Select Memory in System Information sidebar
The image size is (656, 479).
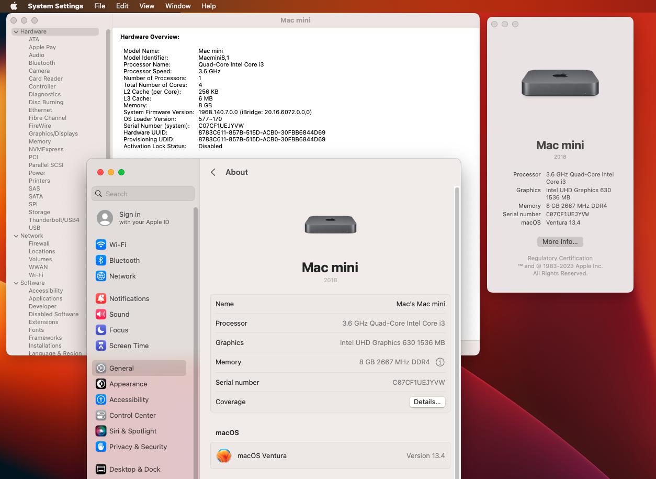pos(40,141)
